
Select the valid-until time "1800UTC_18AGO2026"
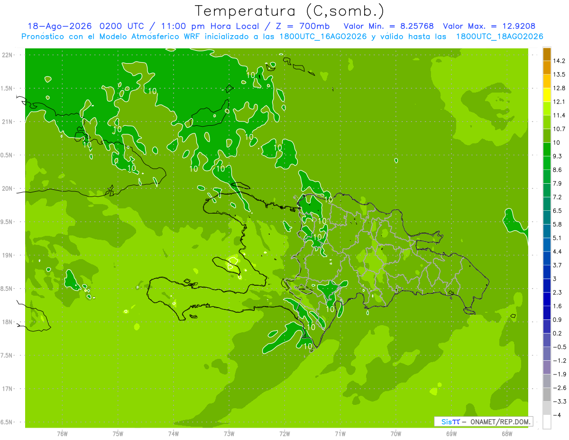point(499,37)
